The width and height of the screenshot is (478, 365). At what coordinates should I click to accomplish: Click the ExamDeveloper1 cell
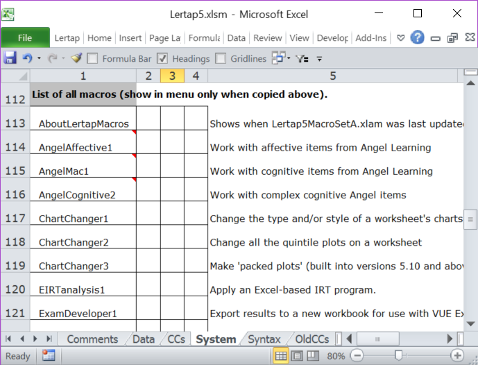(83, 308)
